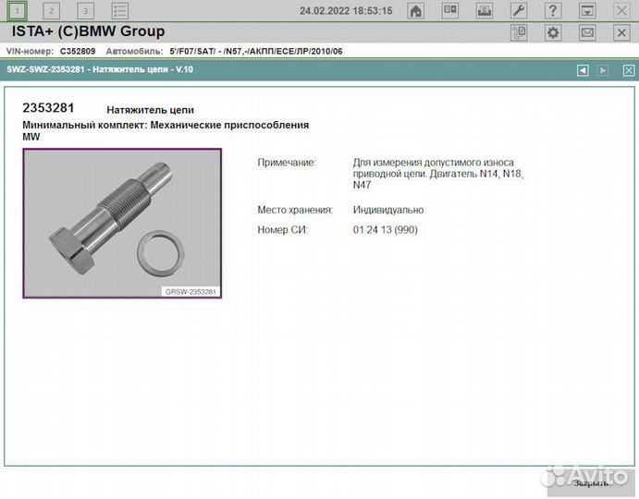The width and height of the screenshot is (639, 499).
Task: Open the document copy icon beside settings
Action: [519, 32]
